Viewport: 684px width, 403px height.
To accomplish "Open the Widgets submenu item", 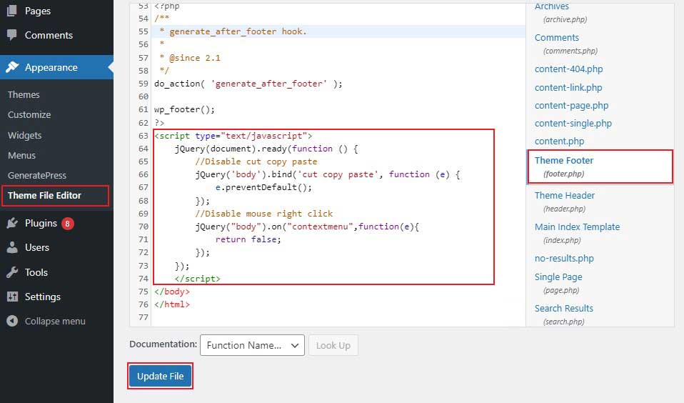I will [x=24, y=135].
